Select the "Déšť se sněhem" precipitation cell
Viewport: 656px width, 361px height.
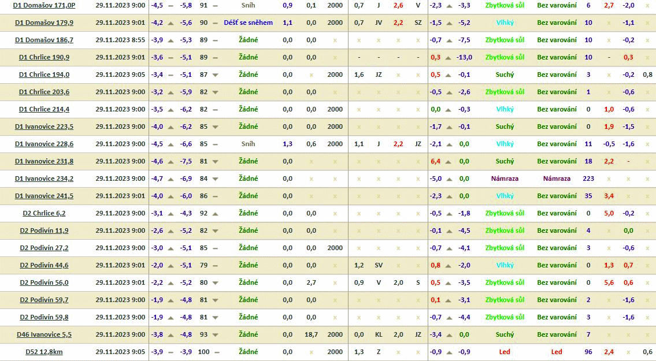click(248, 23)
